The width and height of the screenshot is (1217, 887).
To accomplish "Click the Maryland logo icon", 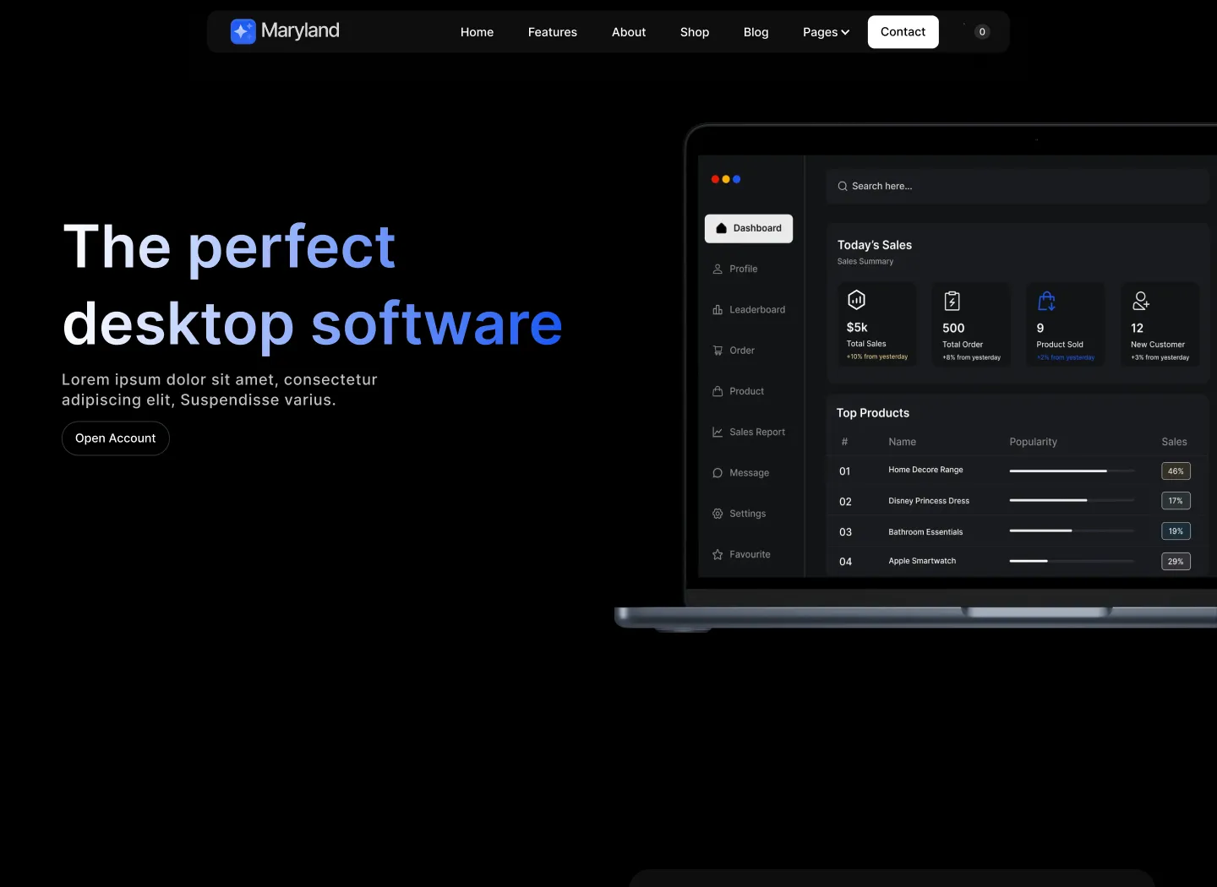I will (x=243, y=31).
